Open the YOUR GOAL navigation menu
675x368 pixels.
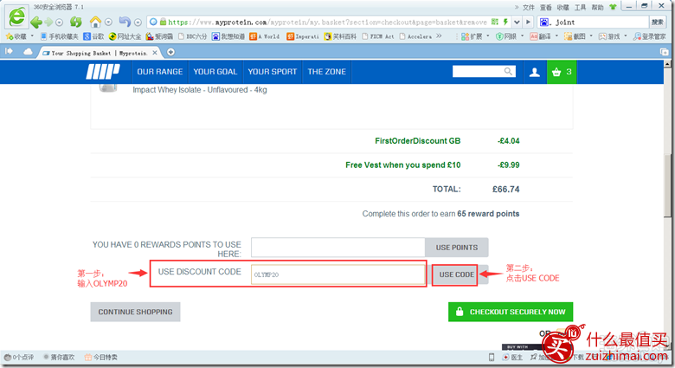pyautogui.click(x=215, y=72)
